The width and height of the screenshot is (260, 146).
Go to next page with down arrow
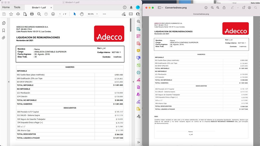click(x=53, y=14)
